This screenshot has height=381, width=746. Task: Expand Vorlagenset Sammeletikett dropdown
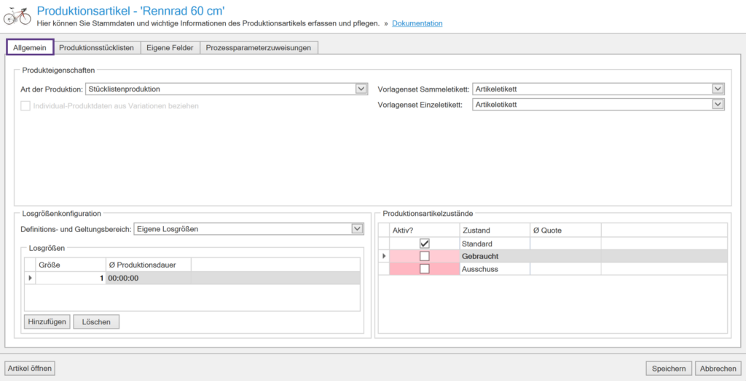tap(718, 89)
